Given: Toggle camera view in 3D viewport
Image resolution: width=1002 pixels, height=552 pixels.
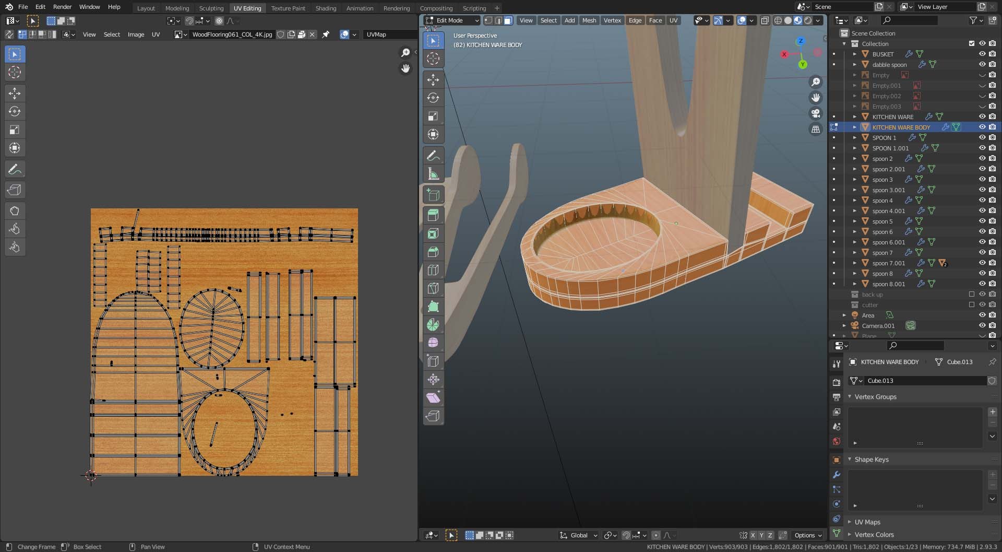Looking at the screenshot, I should point(816,113).
